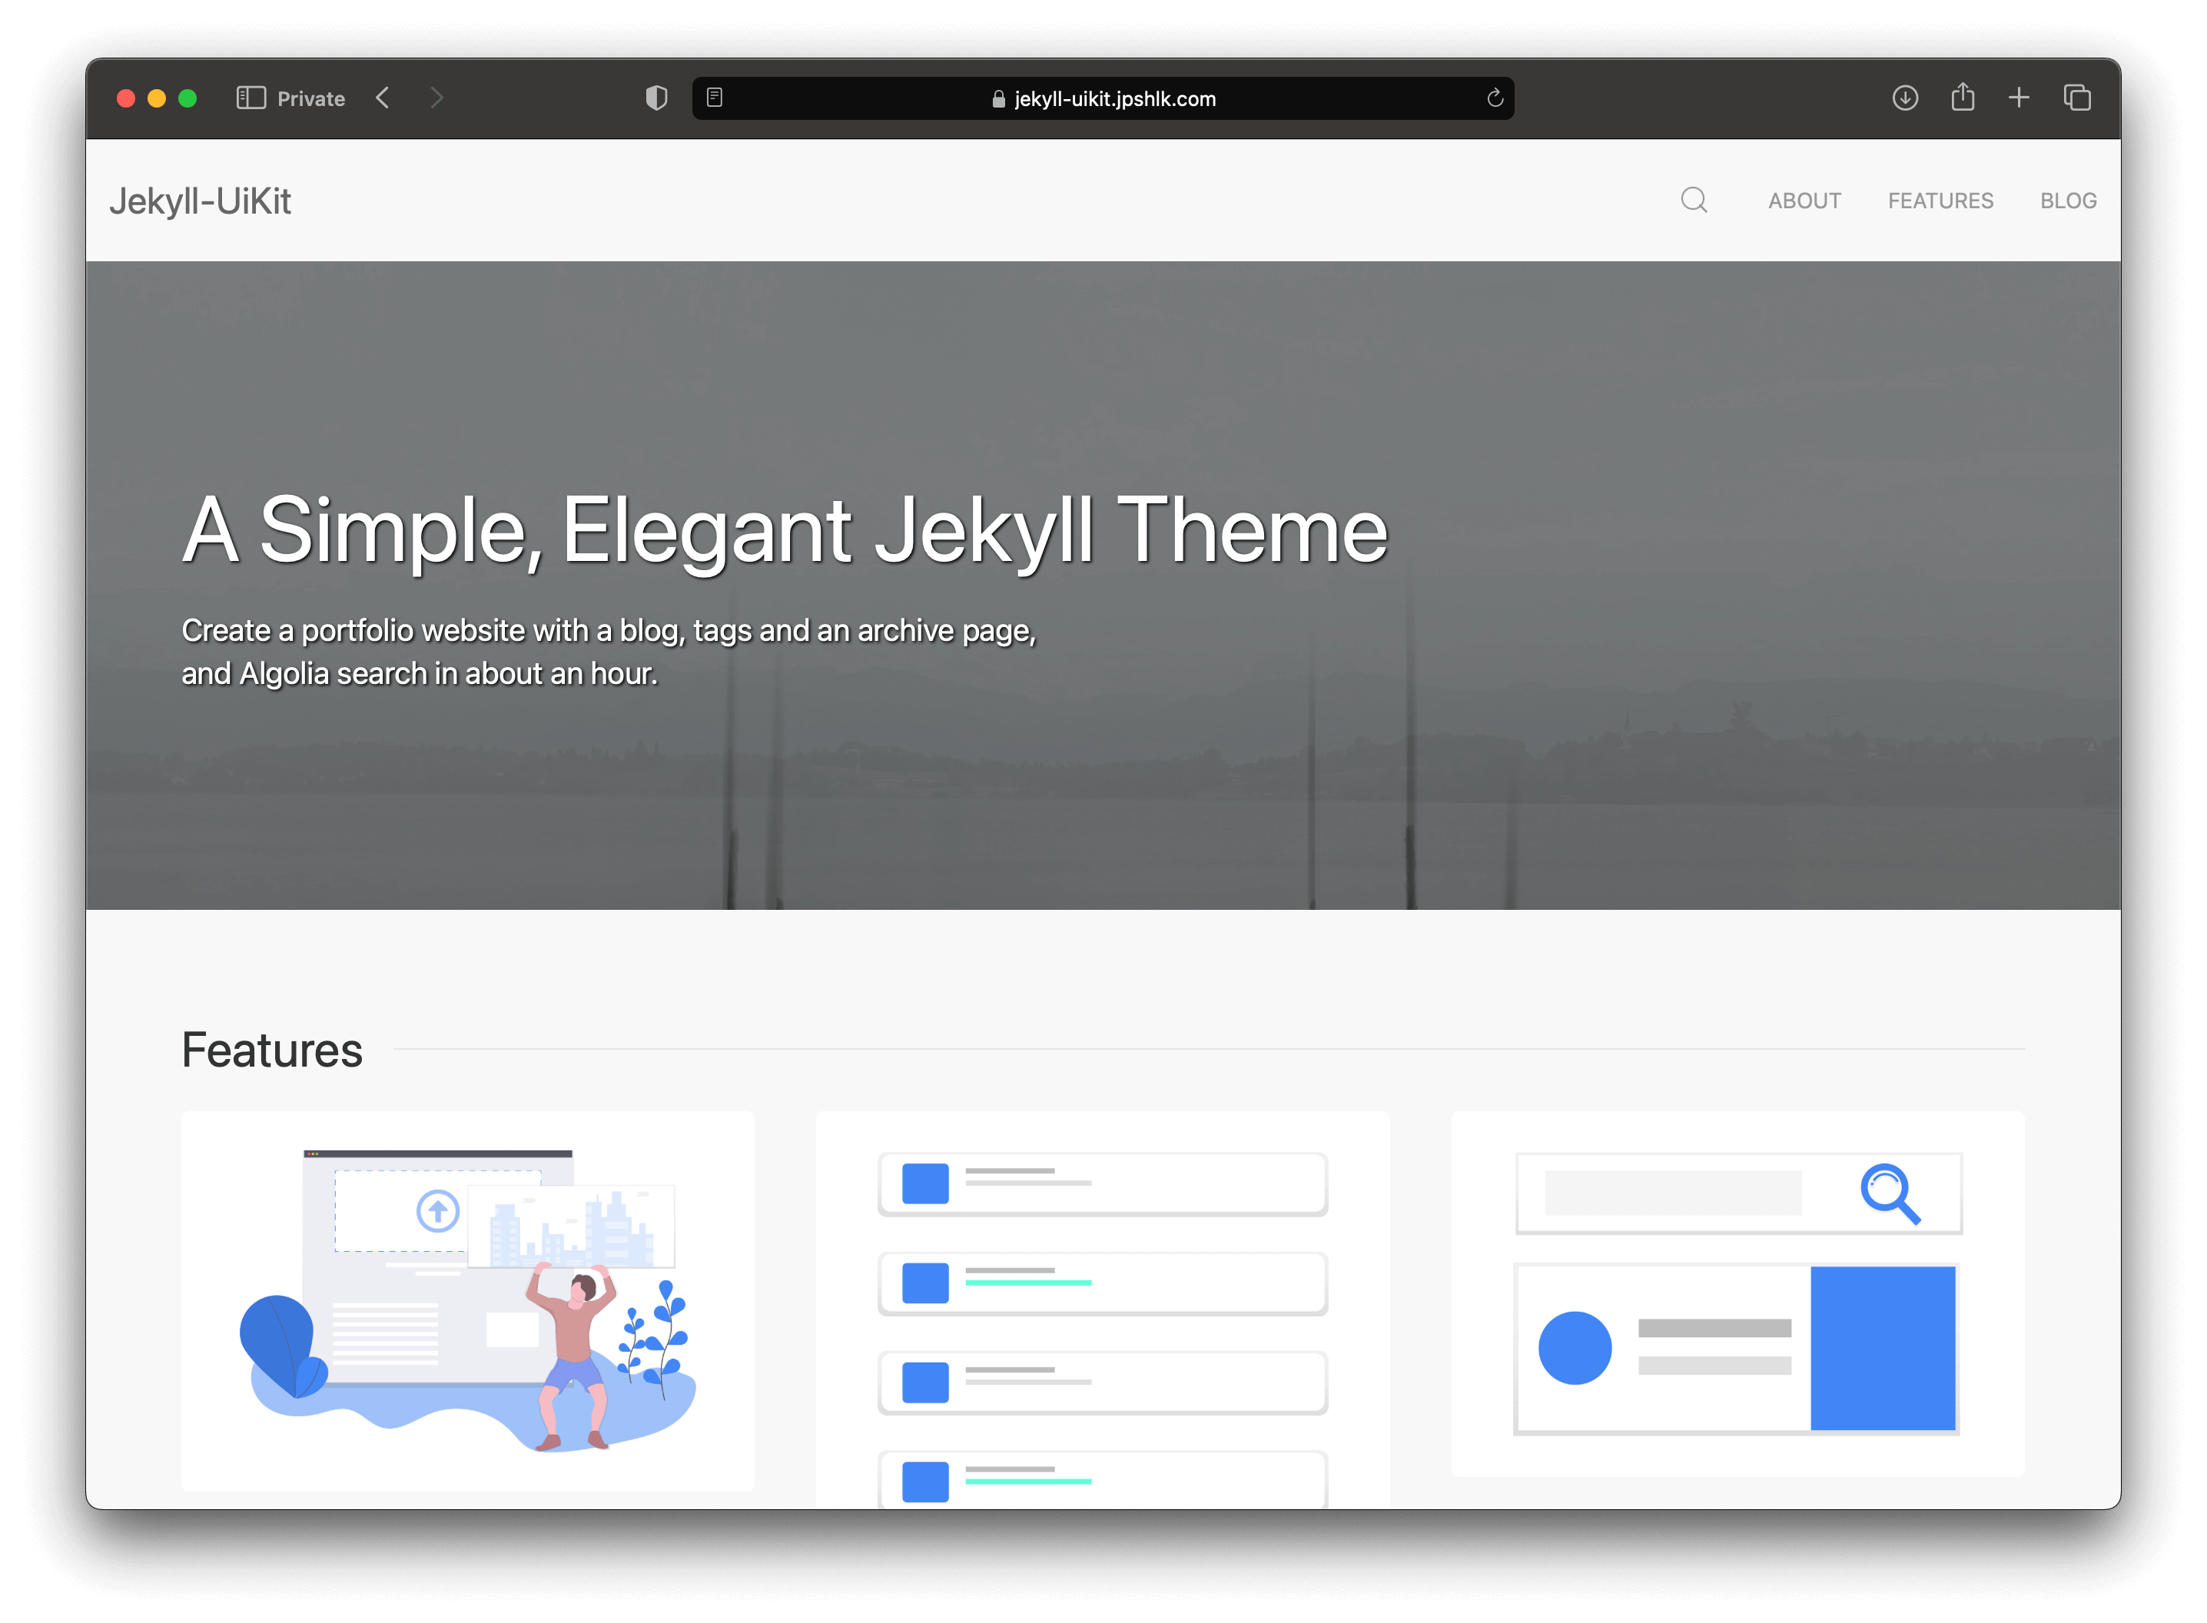Image resolution: width=2207 pixels, height=1623 pixels.
Task: Open the ABOUT nav item
Action: pyautogui.click(x=1804, y=201)
